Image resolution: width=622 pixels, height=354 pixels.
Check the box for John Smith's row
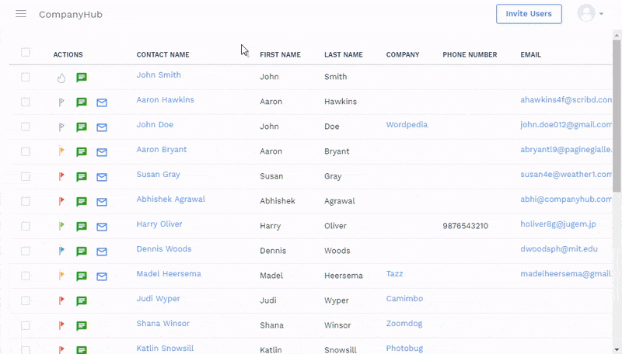[26, 77]
